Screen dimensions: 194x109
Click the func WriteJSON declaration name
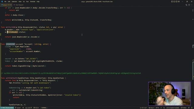tap(11, 27)
